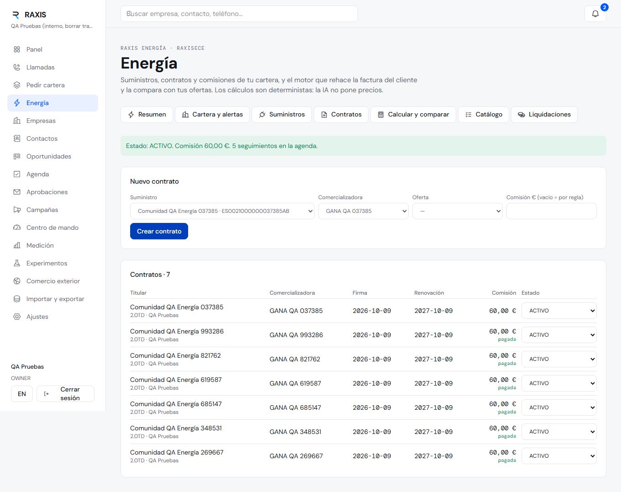
Task: Open the Calcular y comparar tab
Action: (413, 115)
